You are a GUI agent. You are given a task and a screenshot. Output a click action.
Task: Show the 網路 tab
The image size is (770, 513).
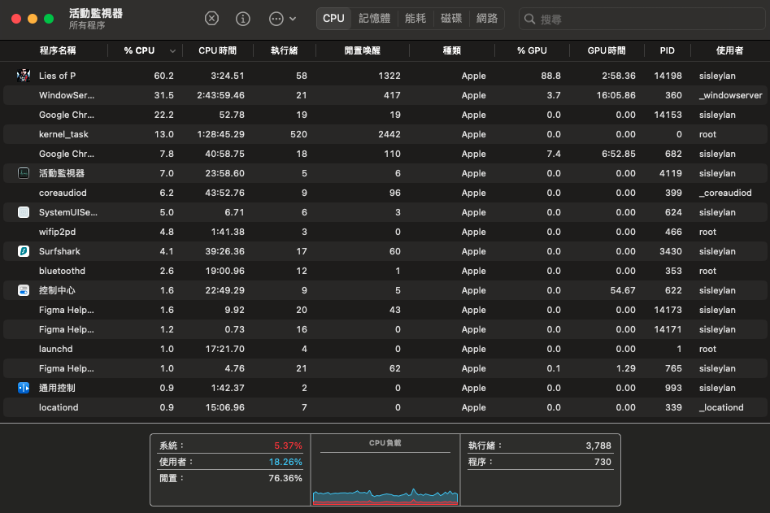click(x=487, y=19)
